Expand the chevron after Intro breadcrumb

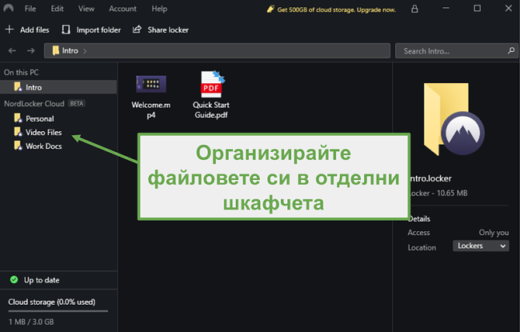(85, 51)
